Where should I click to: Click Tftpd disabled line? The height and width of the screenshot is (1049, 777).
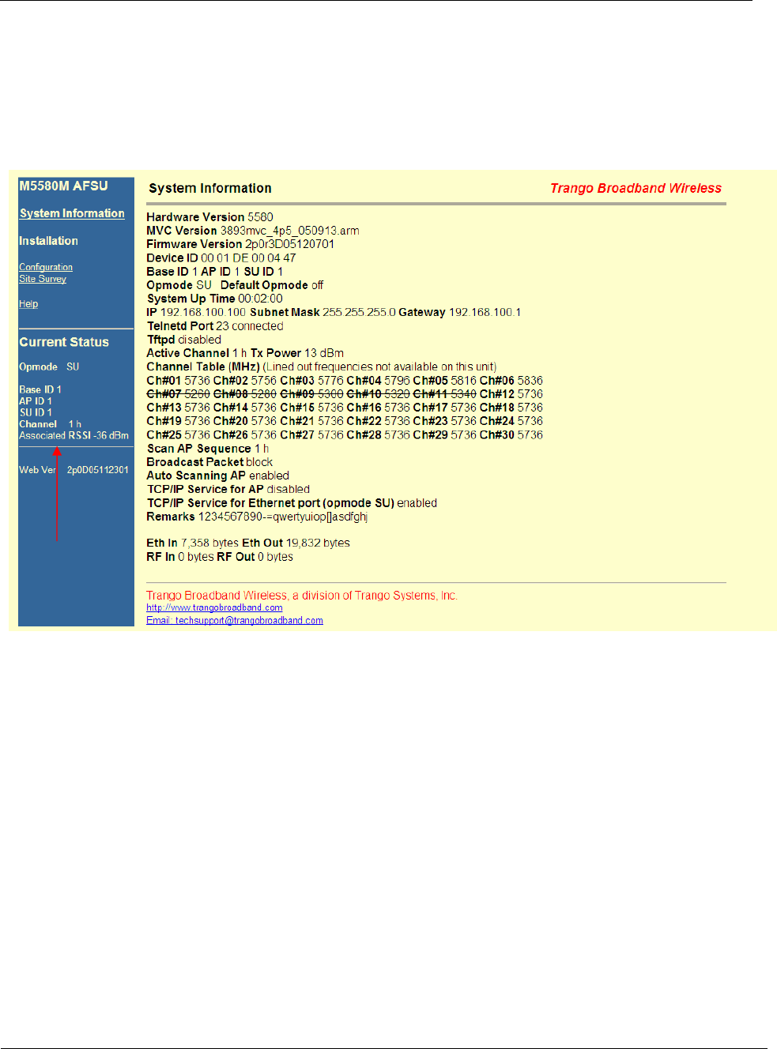tap(184, 340)
